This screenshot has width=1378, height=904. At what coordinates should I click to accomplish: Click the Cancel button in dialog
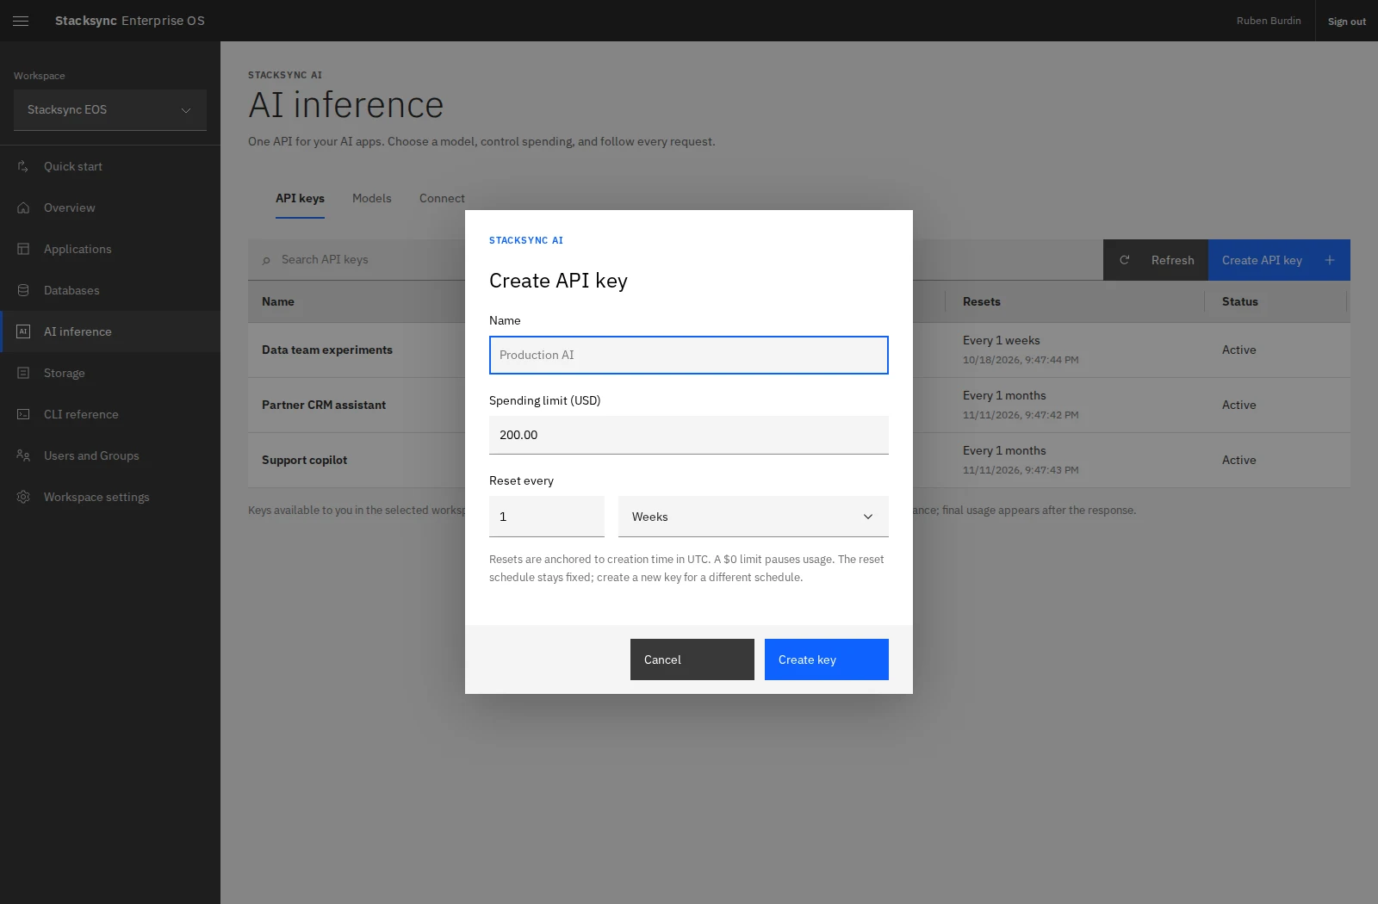coord(692,659)
